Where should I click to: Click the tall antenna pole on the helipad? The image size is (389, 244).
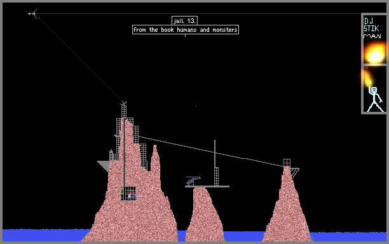pyautogui.click(x=215, y=163)
